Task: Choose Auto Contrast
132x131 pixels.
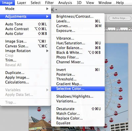Action: 25,29
